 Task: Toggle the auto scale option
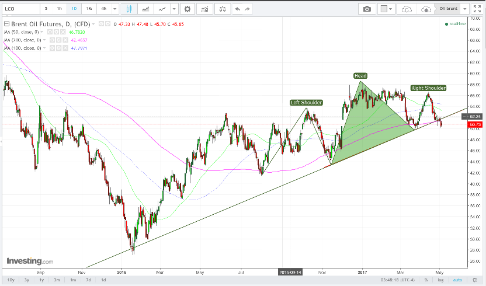point(457,280)
